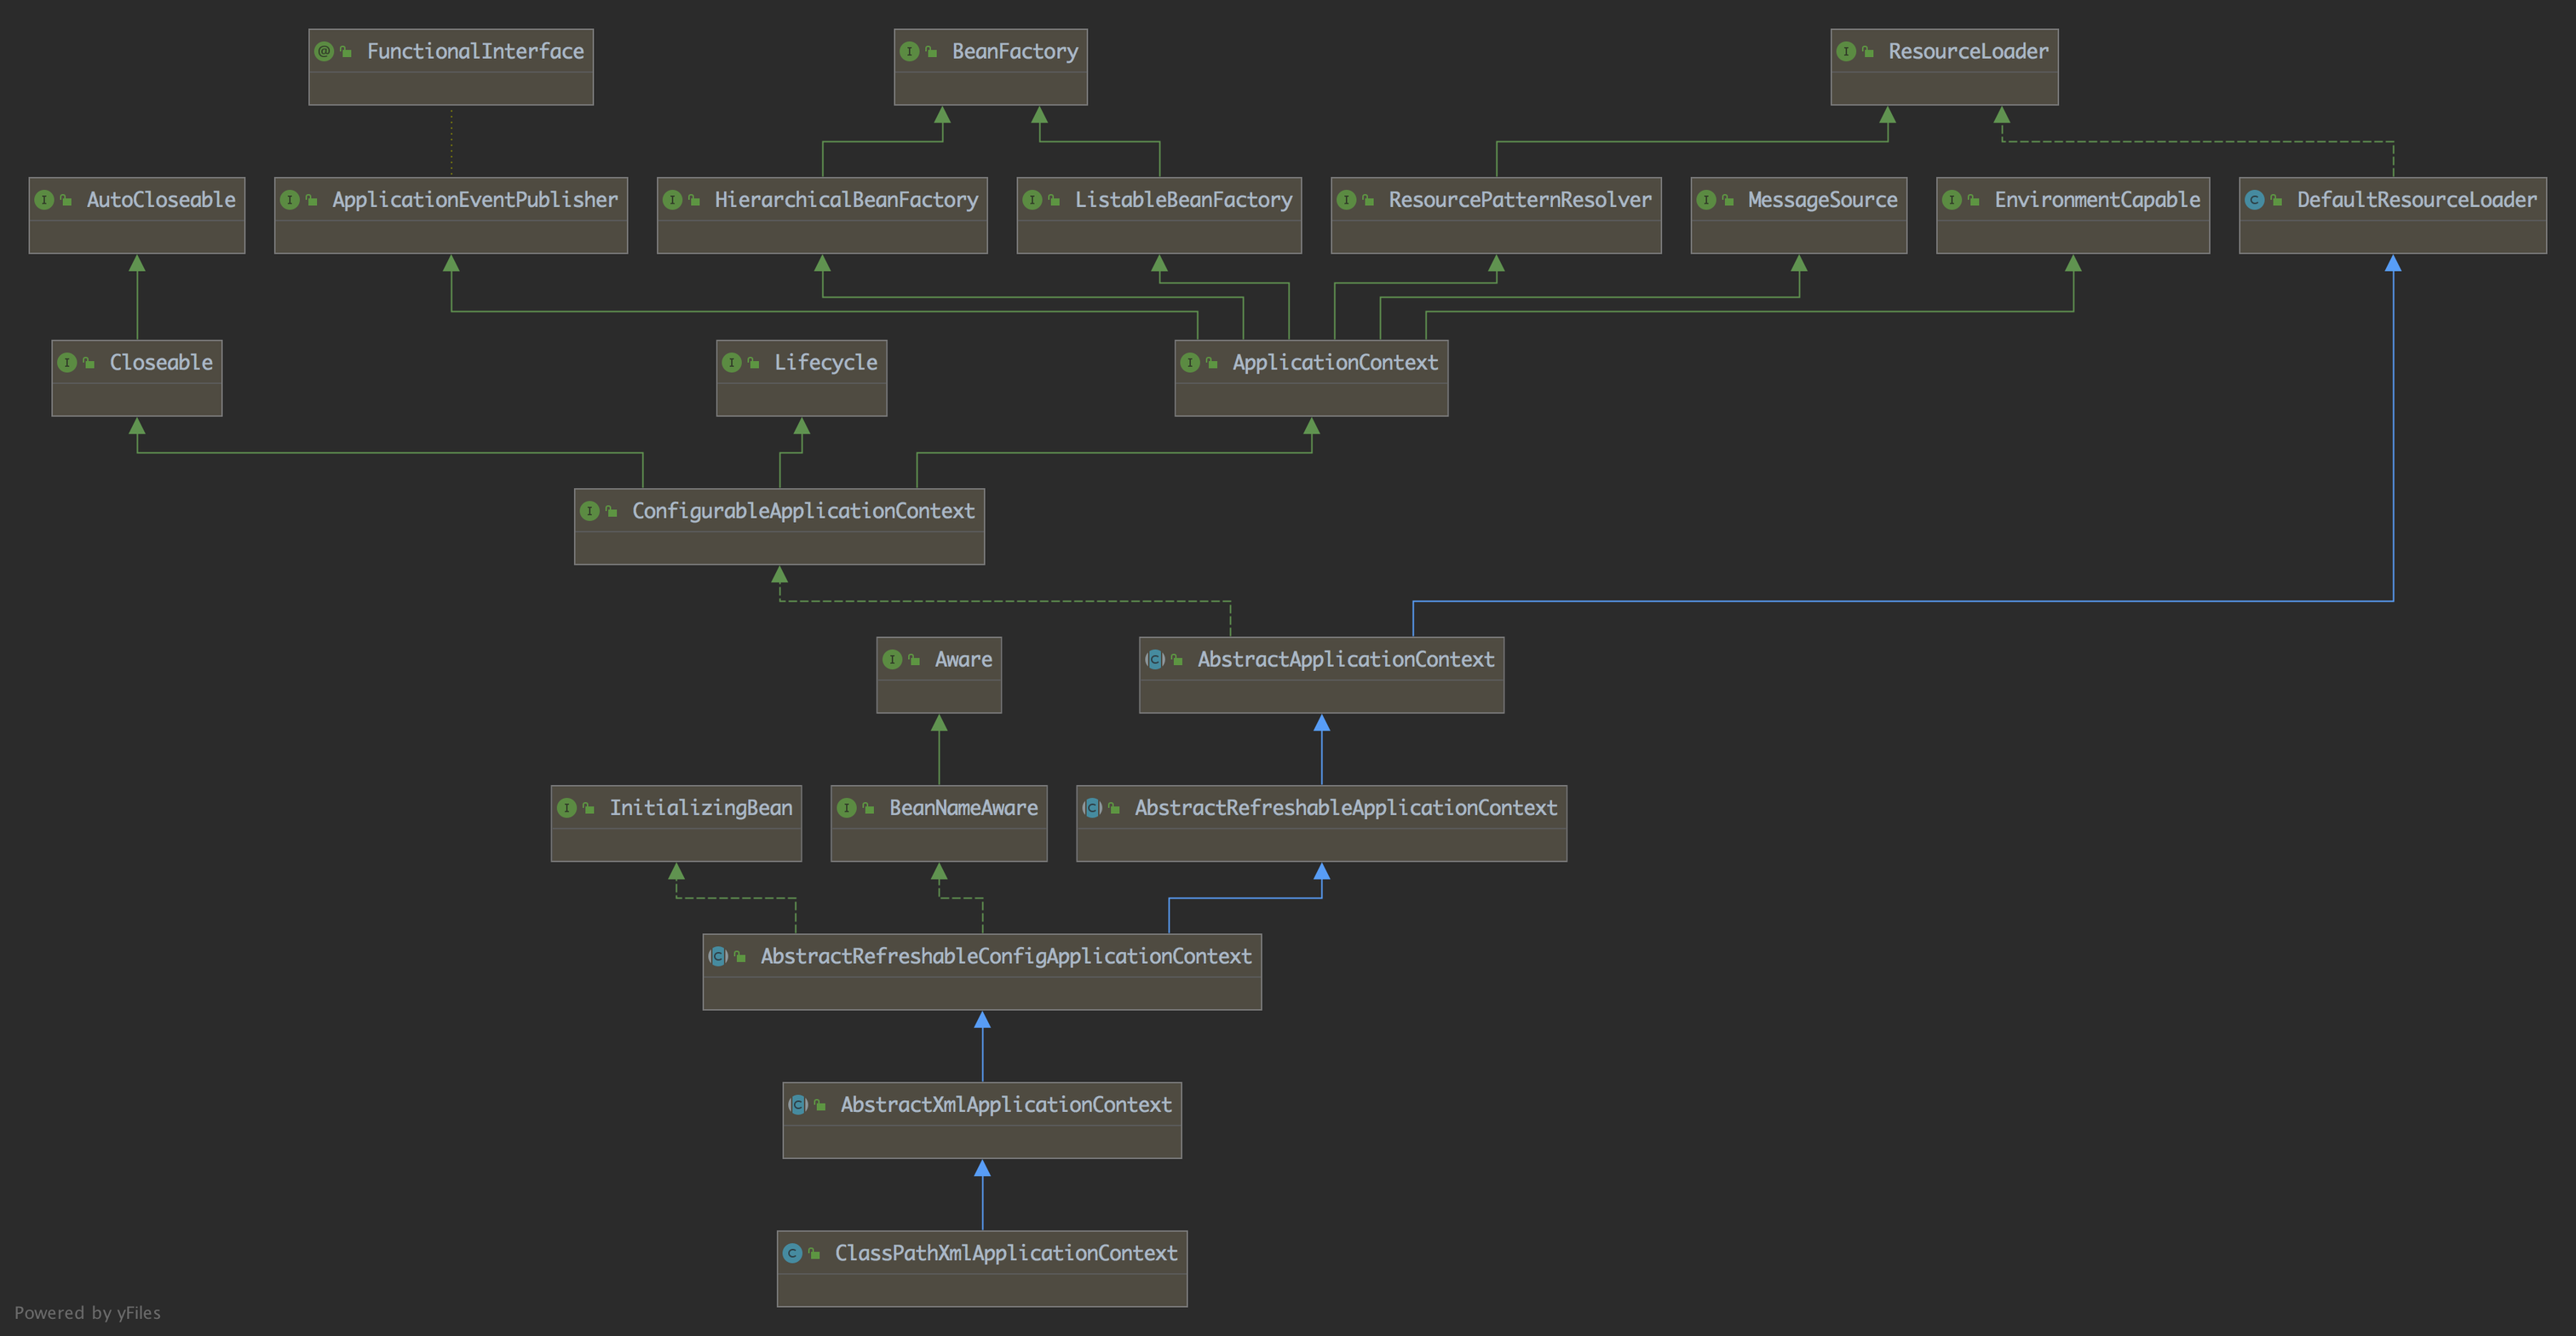The image size is (2576, 1336).
Task: Click the BeanNameAware interface label
Action: coord(963,807)
